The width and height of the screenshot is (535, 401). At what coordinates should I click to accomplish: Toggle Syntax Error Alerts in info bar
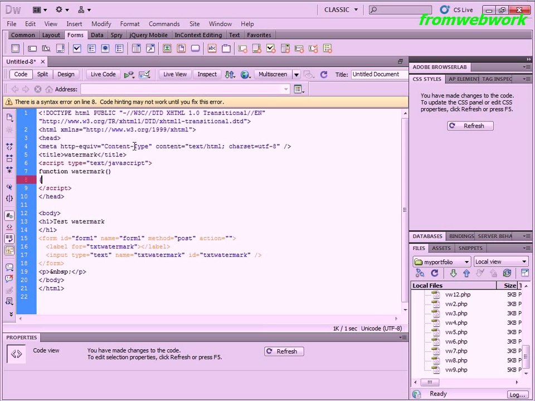[x=9, y=250]
